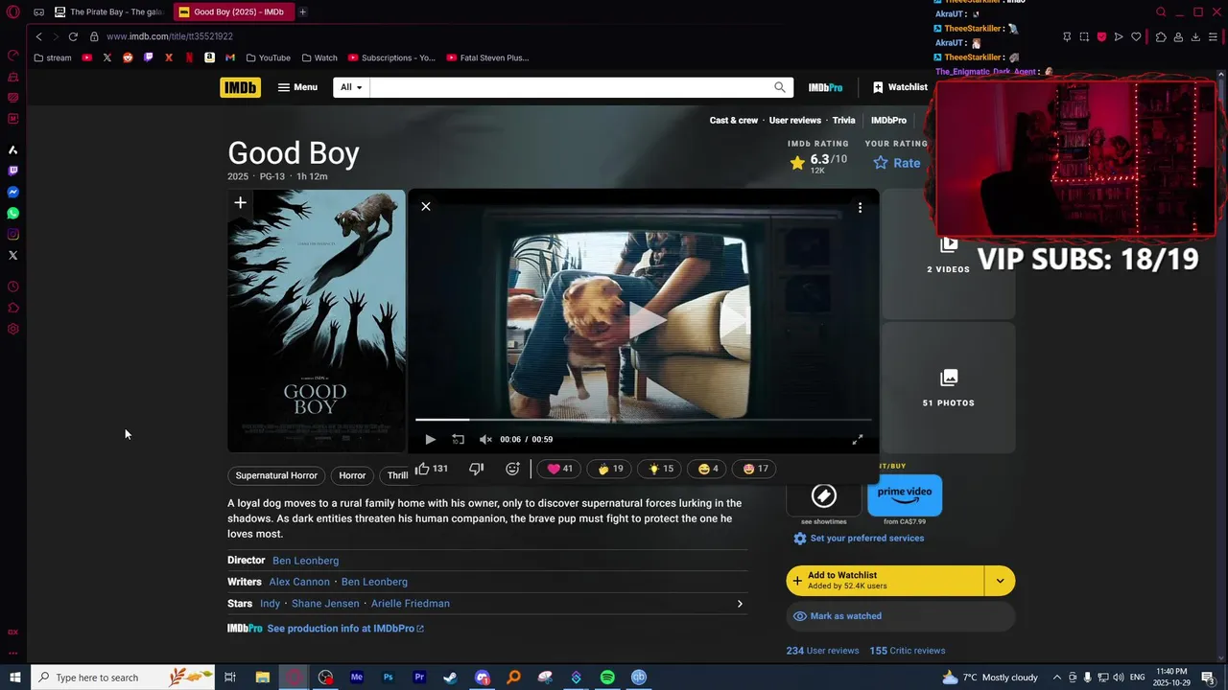Open the Watch bookmarks folder
The height and width of the screenshot is (690, 1228).
point(319,57)
